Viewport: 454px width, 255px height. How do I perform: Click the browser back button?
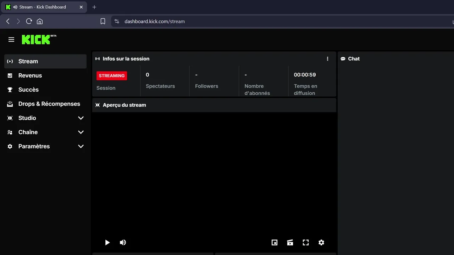[8, 21]
